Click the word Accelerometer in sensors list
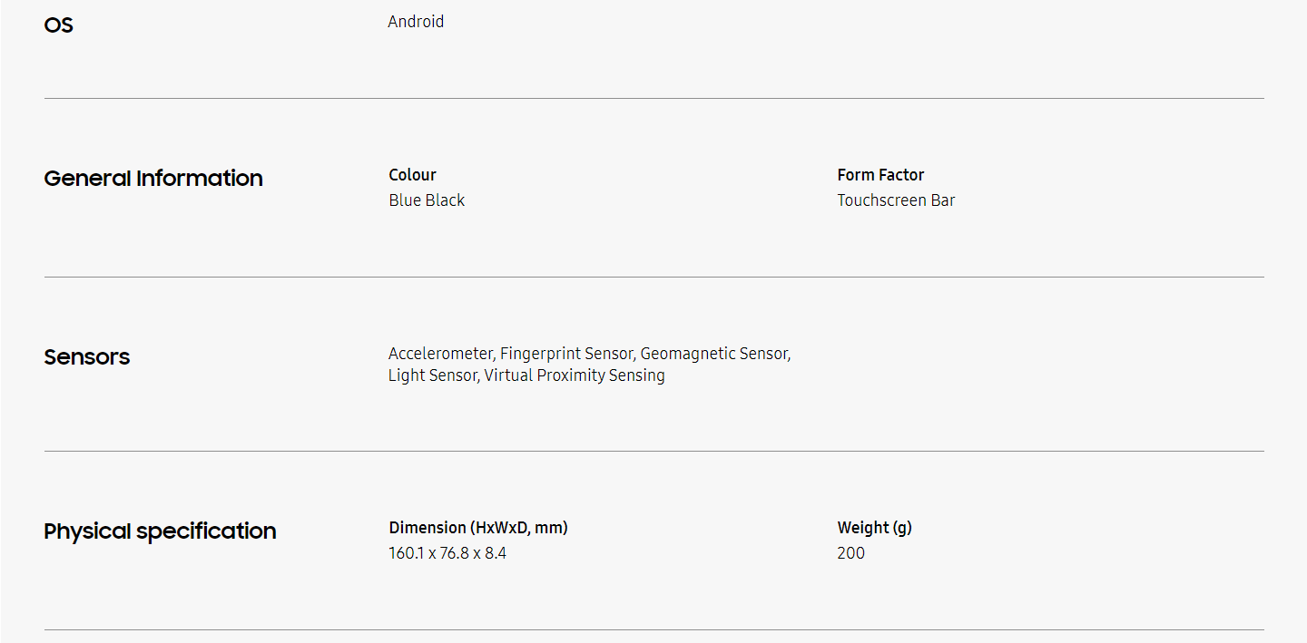1307x643 pixels. 440,354
